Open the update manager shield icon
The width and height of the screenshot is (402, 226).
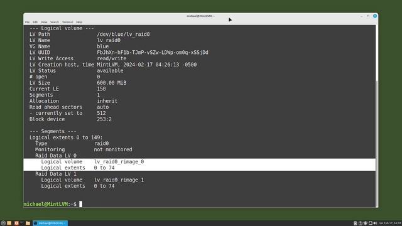366,223
